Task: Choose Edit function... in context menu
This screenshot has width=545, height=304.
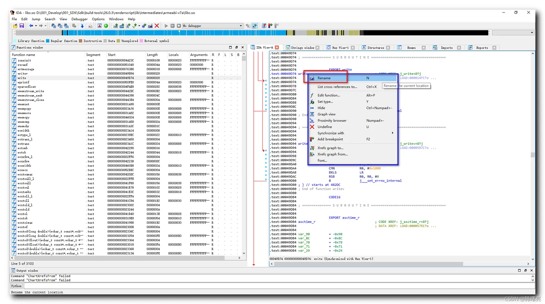Action: (353, 95)
